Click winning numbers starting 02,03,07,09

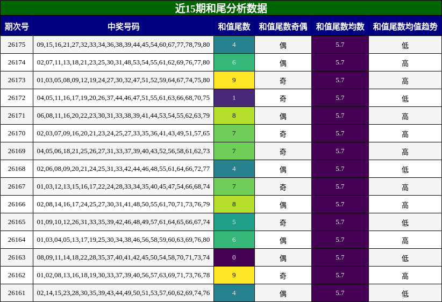124,133
